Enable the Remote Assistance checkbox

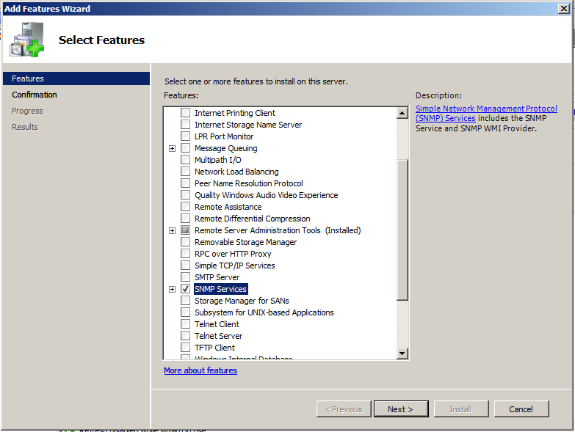pos(186,207)
